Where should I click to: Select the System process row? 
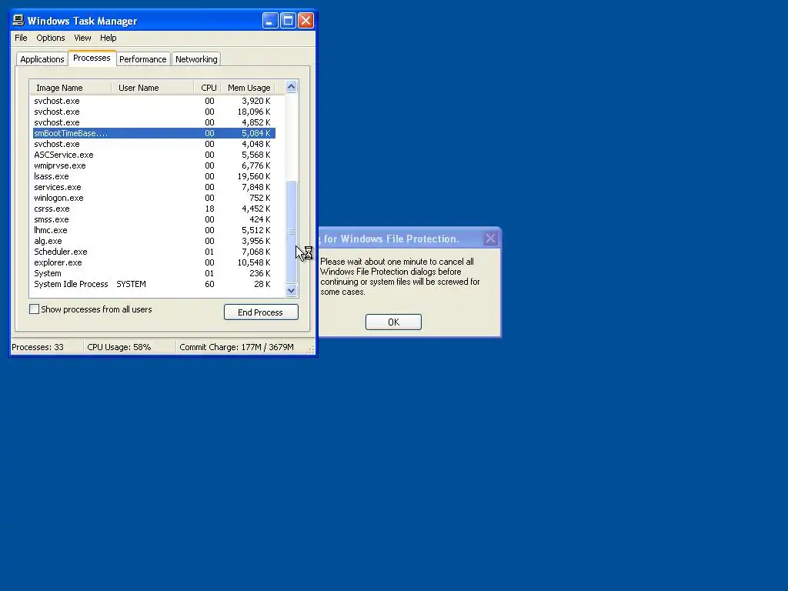[154, 273]
